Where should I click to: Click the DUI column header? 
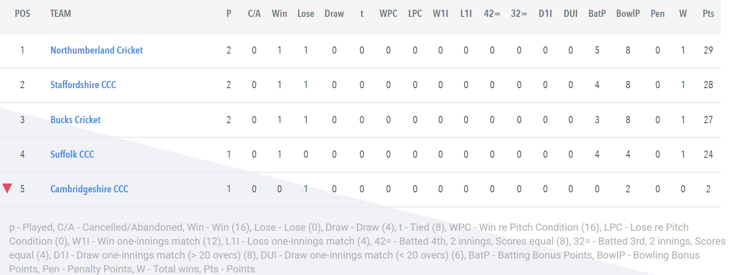[570, 13]
